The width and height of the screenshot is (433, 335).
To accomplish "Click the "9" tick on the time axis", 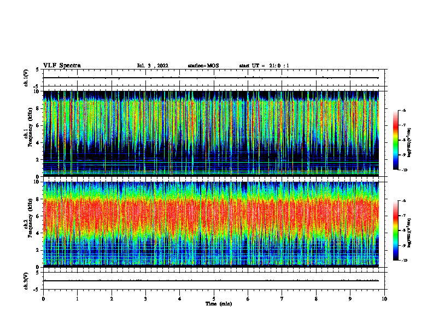I will pyautogui.click(x=350, y=299).
